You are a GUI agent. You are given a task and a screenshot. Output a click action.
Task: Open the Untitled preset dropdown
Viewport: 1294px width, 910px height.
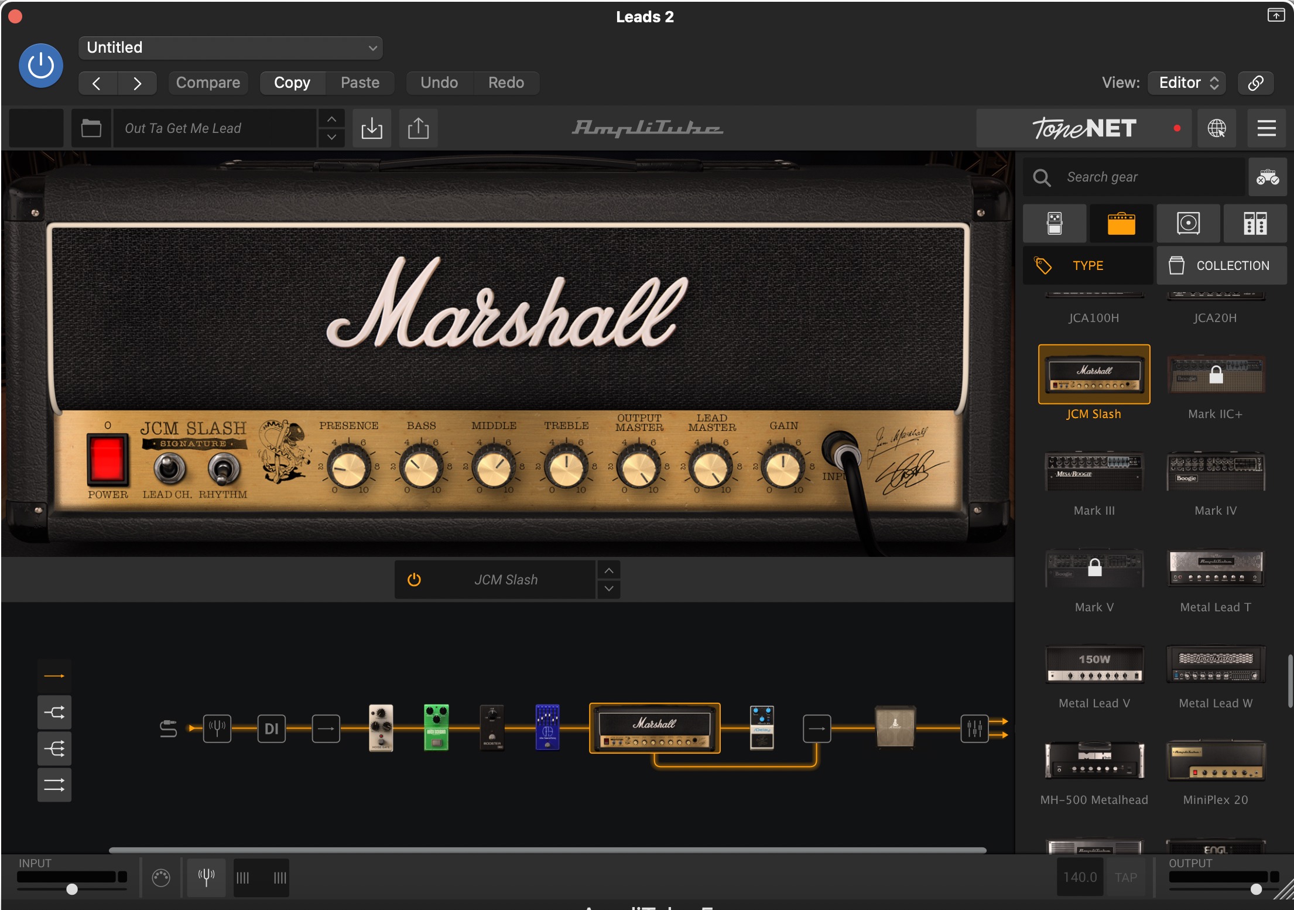[x=230, y=47]
